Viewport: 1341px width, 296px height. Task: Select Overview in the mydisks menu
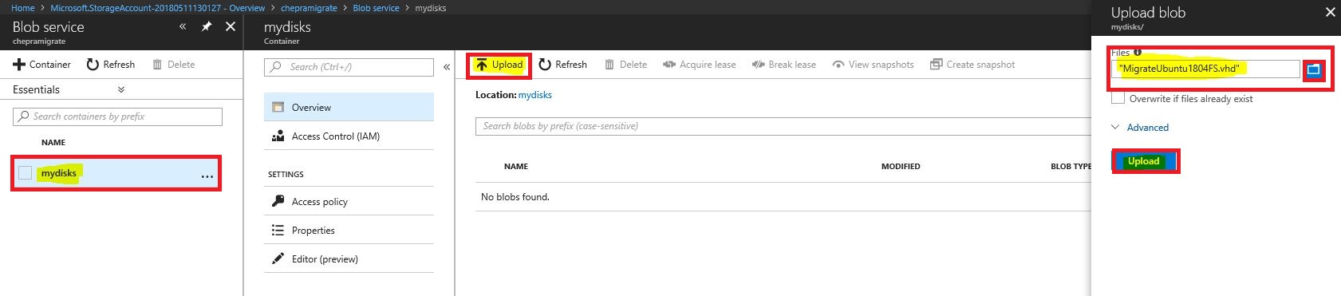(349, 107)
